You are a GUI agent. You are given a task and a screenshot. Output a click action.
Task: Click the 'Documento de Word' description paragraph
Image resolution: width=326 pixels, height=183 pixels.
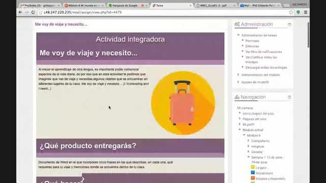pos(105,165)
